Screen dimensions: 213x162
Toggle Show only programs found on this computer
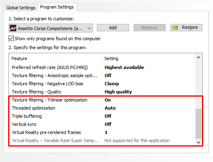point(11,39)
